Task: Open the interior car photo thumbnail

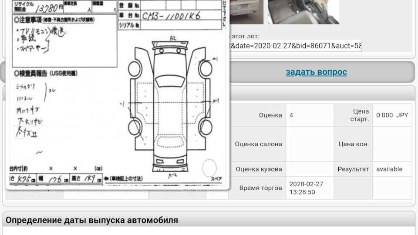Action: pos(303,12)
